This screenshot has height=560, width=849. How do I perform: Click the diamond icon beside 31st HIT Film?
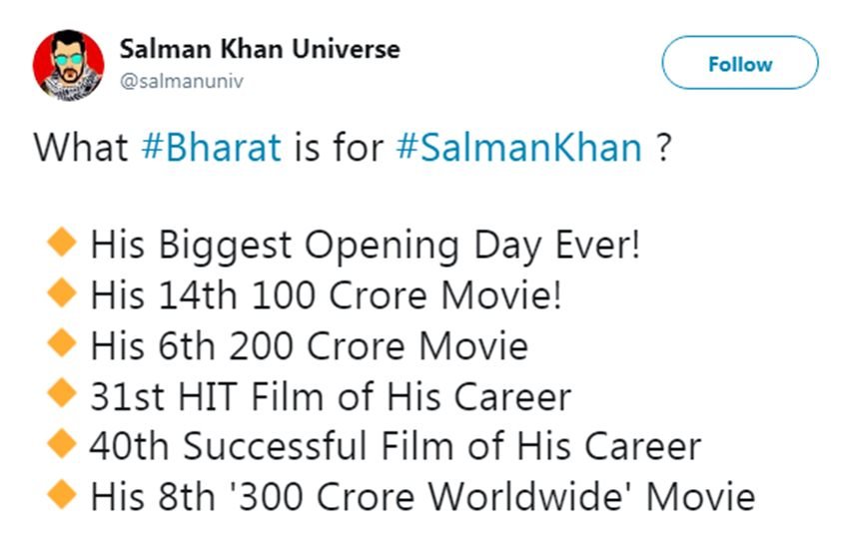62,394
